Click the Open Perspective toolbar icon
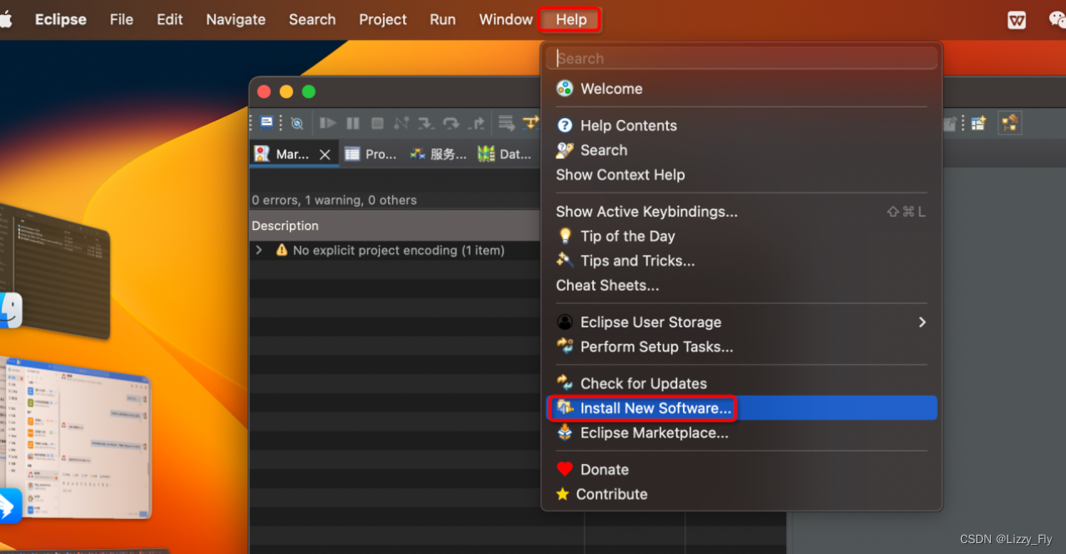 979,123
